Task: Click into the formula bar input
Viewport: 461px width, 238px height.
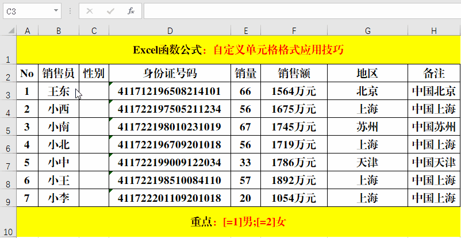Action: (302, 11)
